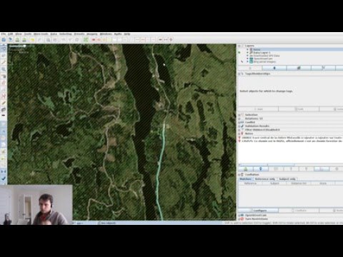Image resolution: width=343 pixels, height=257 pixels.
Task: Select the second note in Notes list
Action: tap(291, 141)
